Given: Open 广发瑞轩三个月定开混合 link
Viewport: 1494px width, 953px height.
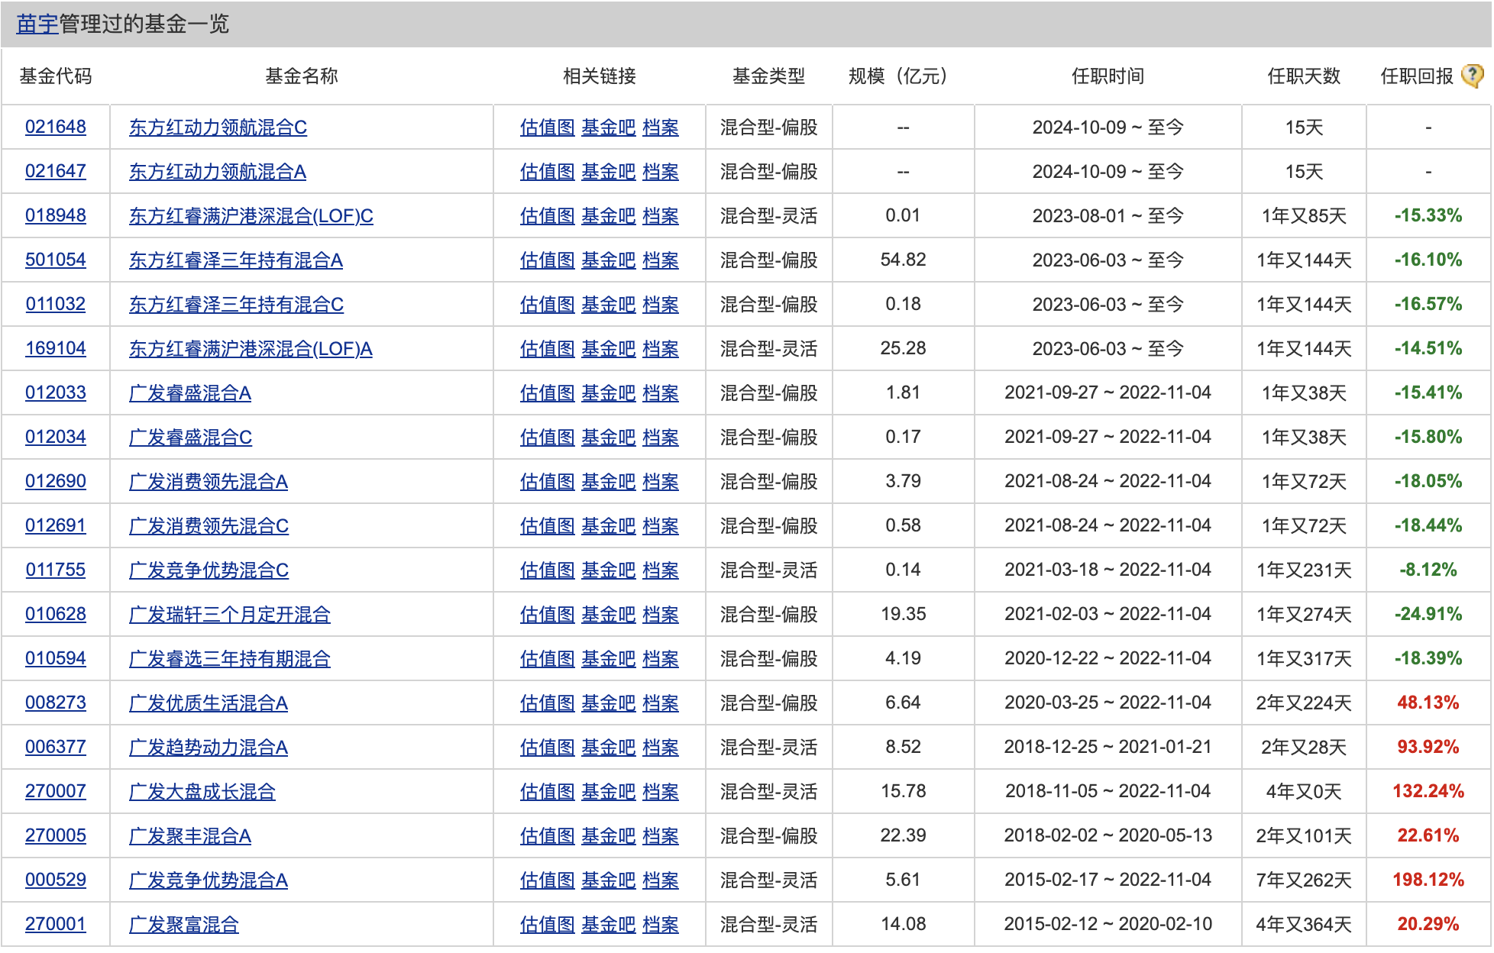Looking at the screenshot, I should click(x=229, y=615).
